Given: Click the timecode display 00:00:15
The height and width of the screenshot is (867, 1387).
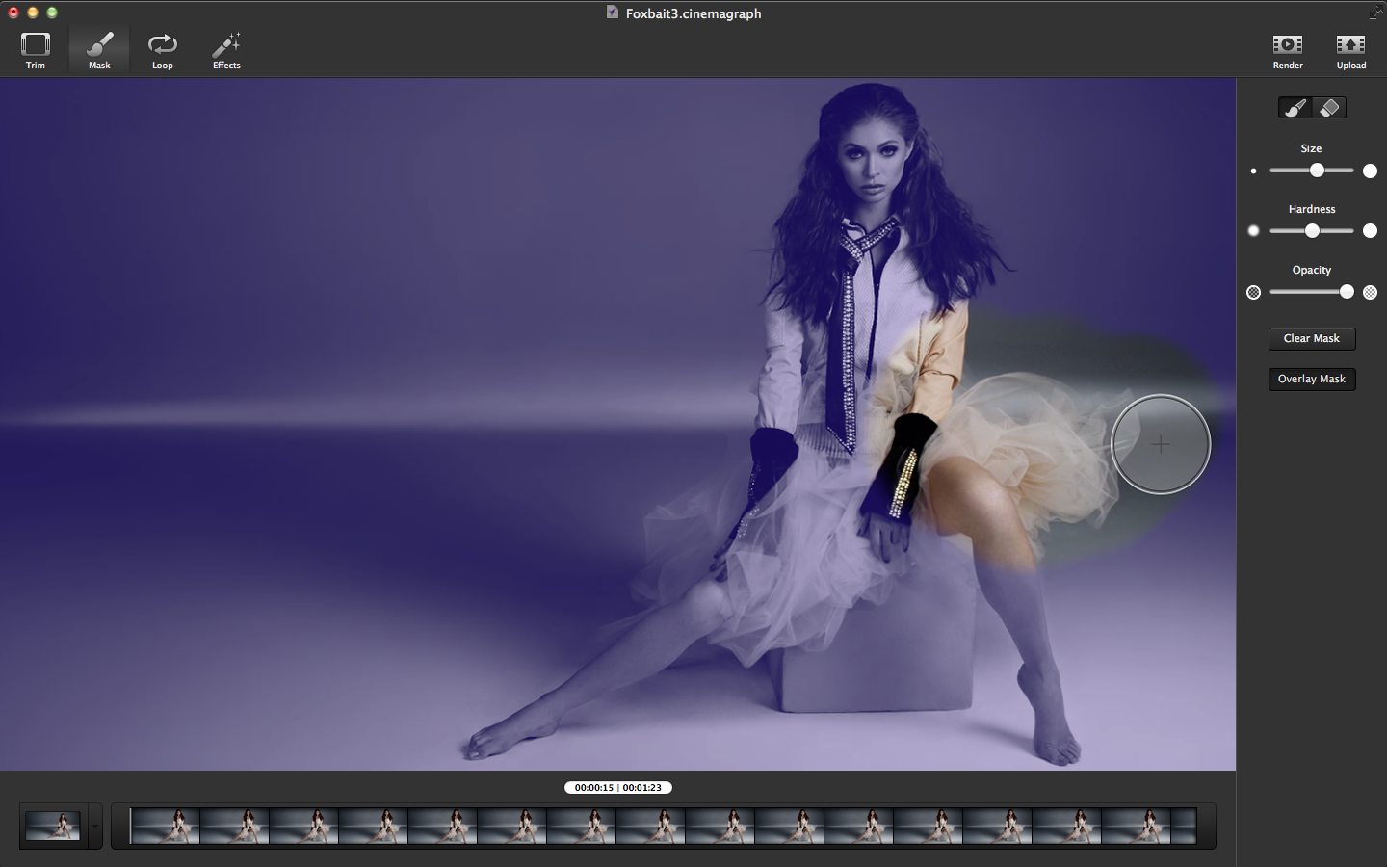Looking at the screenshot, I should coord(593,788).
